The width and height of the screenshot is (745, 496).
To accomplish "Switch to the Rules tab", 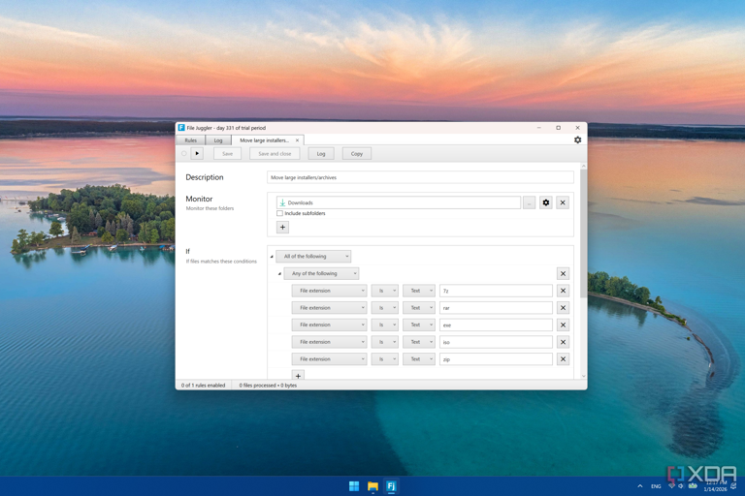I will coord(190,140).
